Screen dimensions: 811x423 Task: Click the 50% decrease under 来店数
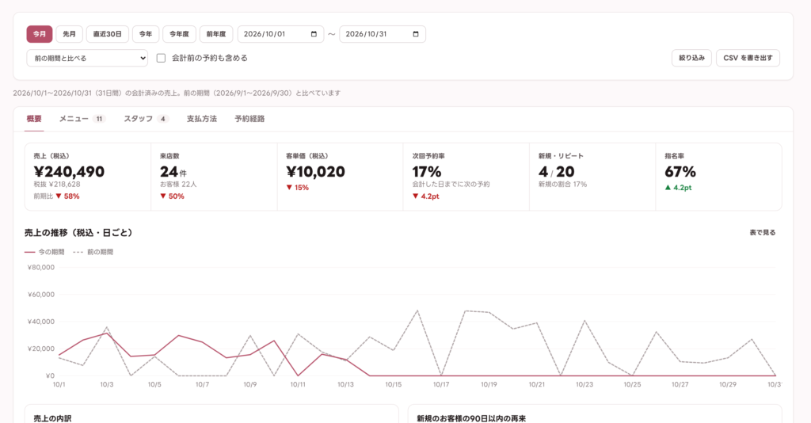pos(172,196)
